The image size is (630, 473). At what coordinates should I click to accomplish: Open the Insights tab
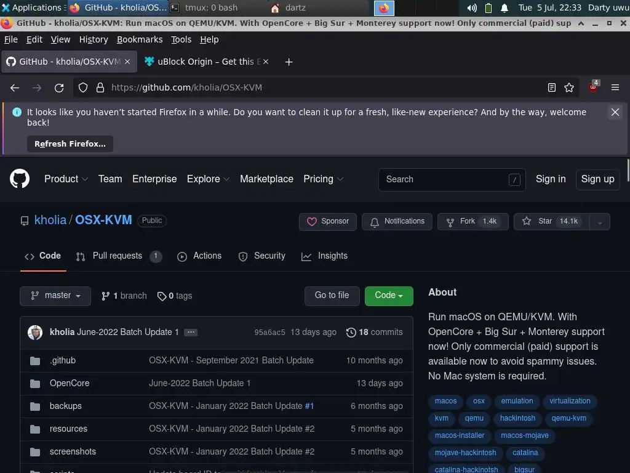pyautogui.click(x=324, y=256)
